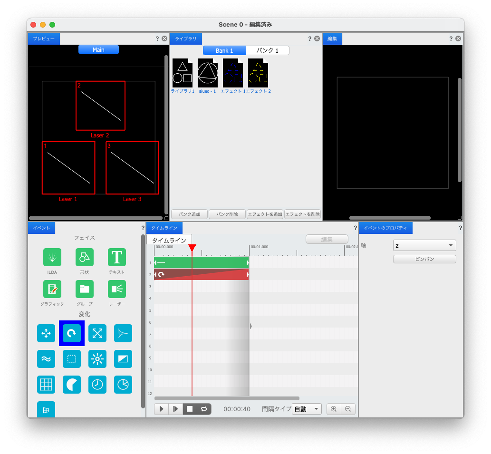Toggle loop playback in the timeline
Viewport: 491px width, 454px height.
click(204, 409)
